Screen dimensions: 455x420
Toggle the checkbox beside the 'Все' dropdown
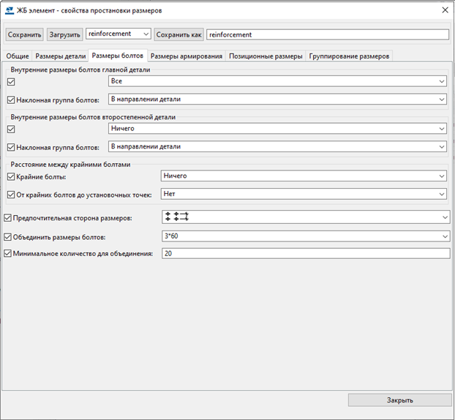(10, 81)
